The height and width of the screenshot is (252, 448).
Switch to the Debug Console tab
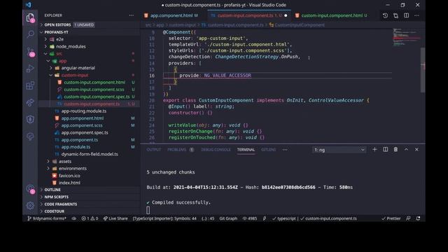pos(216,150)
